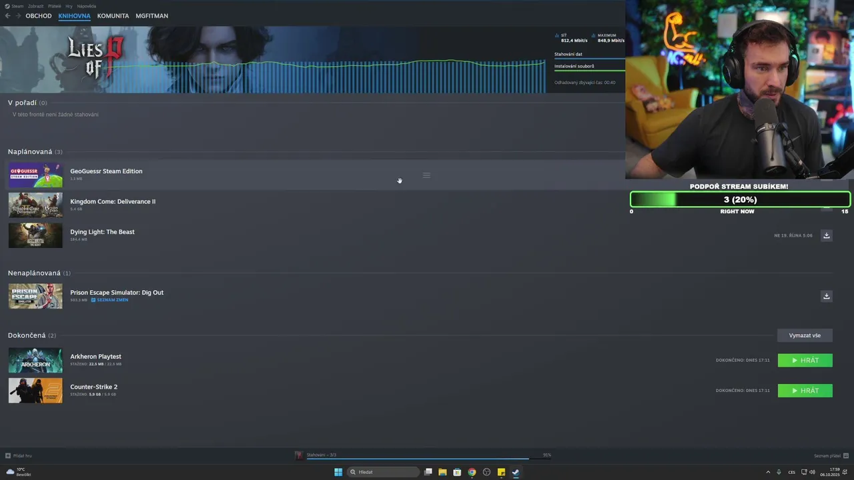This screenshot has width=854, height=480.
Task: Click the Kingdom Come: Deliverance II thumbnail
Action: (x=35, y=205)
